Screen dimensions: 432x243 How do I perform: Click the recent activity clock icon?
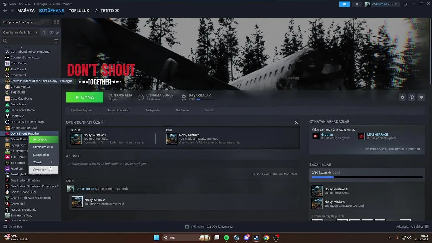(x=51, y=32)
